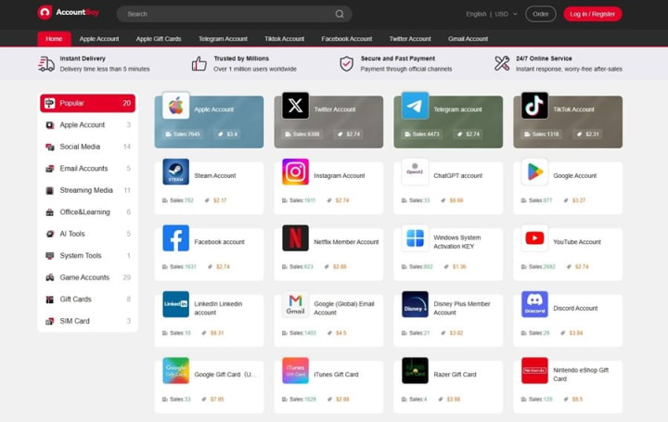Select the Telegram account paper-plane icon

415,105
